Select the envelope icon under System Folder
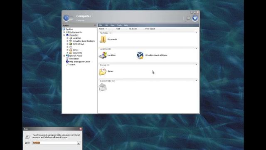The height and width of the screenshot is (150, 266). click(103, 87)
